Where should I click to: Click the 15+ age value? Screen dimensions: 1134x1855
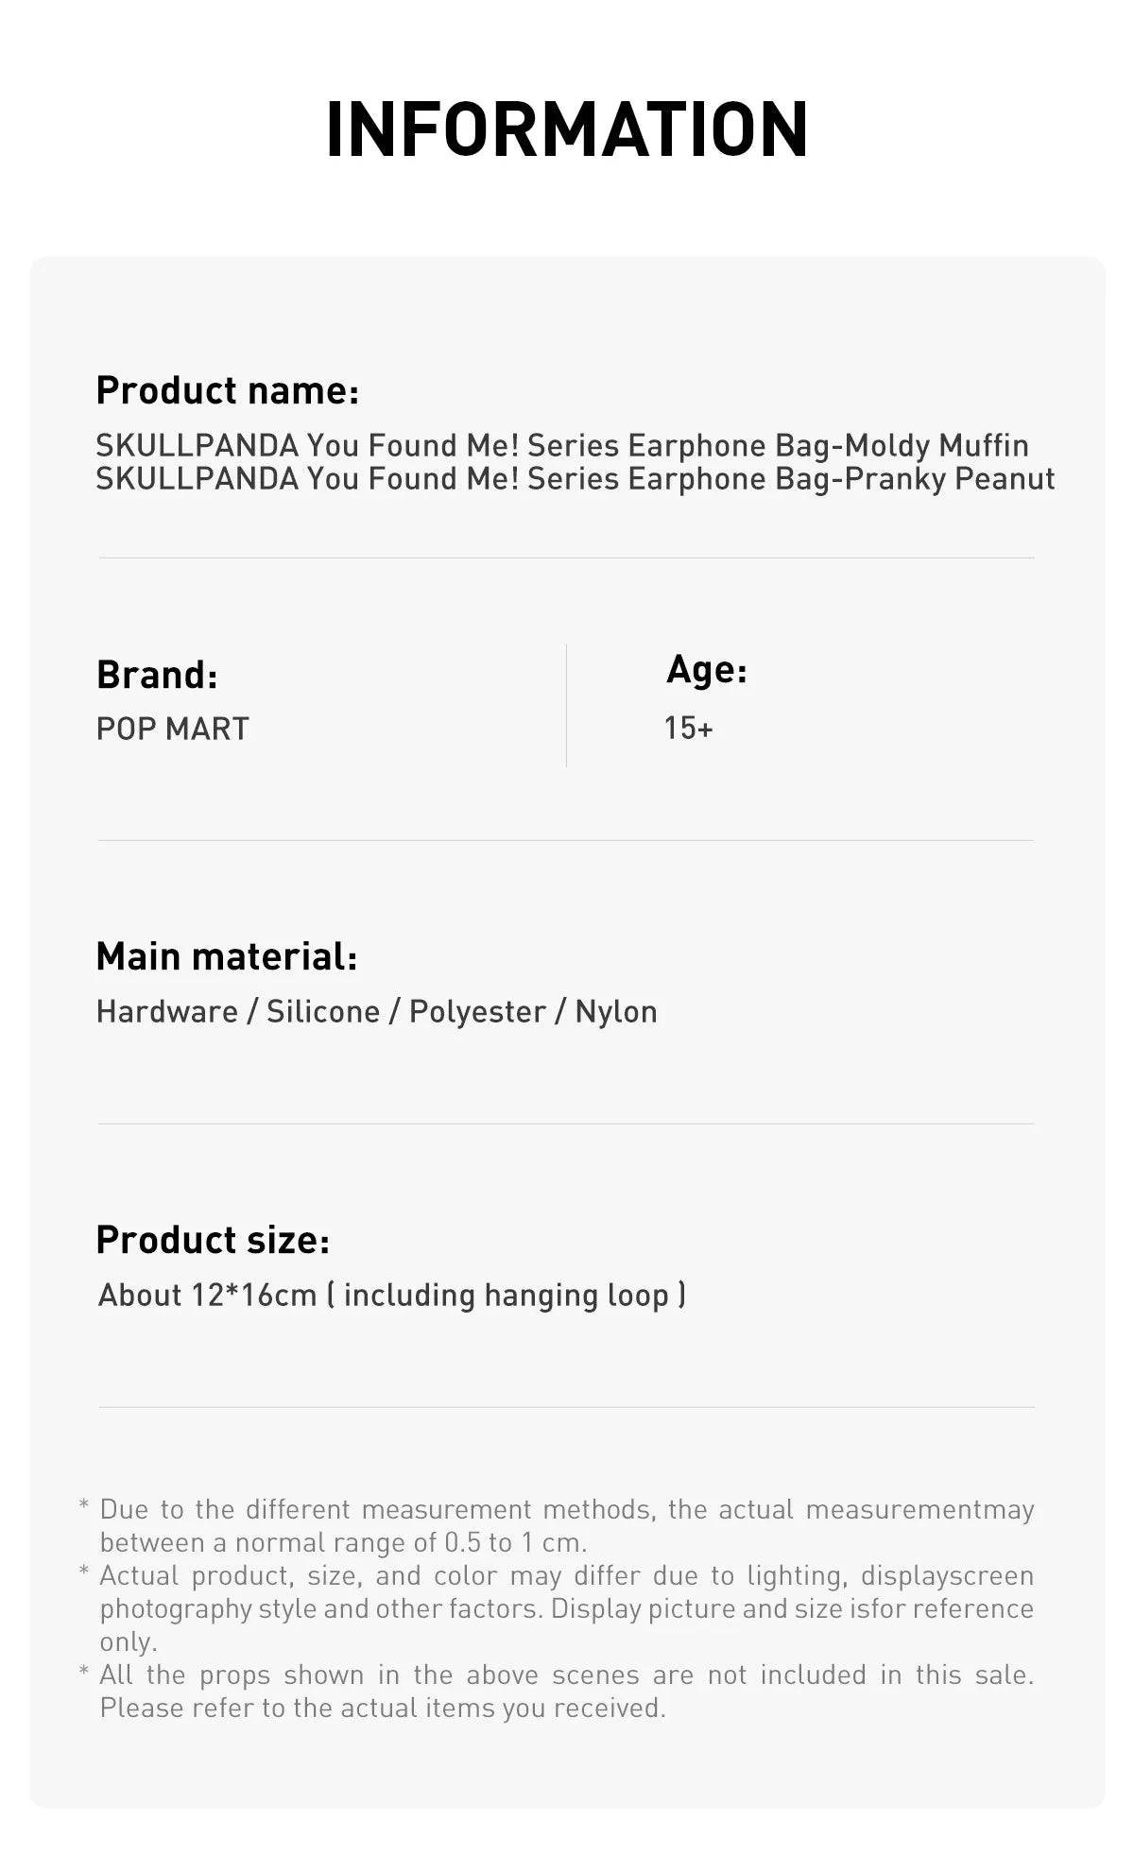point(688,728)
